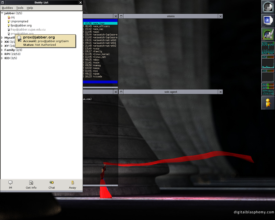Click the cnj buddy status icon
Image resolution: width=275 pixels, height=220 pixels.
click(9, 17)
